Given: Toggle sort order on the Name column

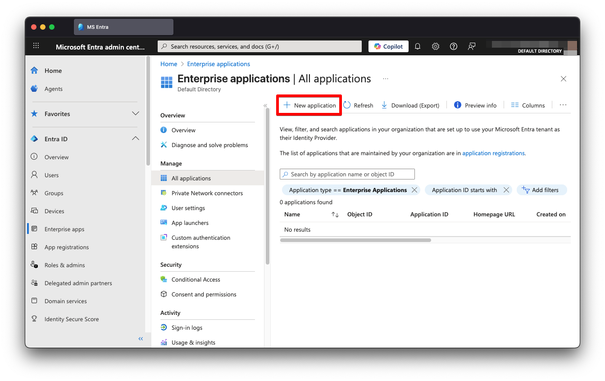Looking at the screenshot, I should [335, 215].
